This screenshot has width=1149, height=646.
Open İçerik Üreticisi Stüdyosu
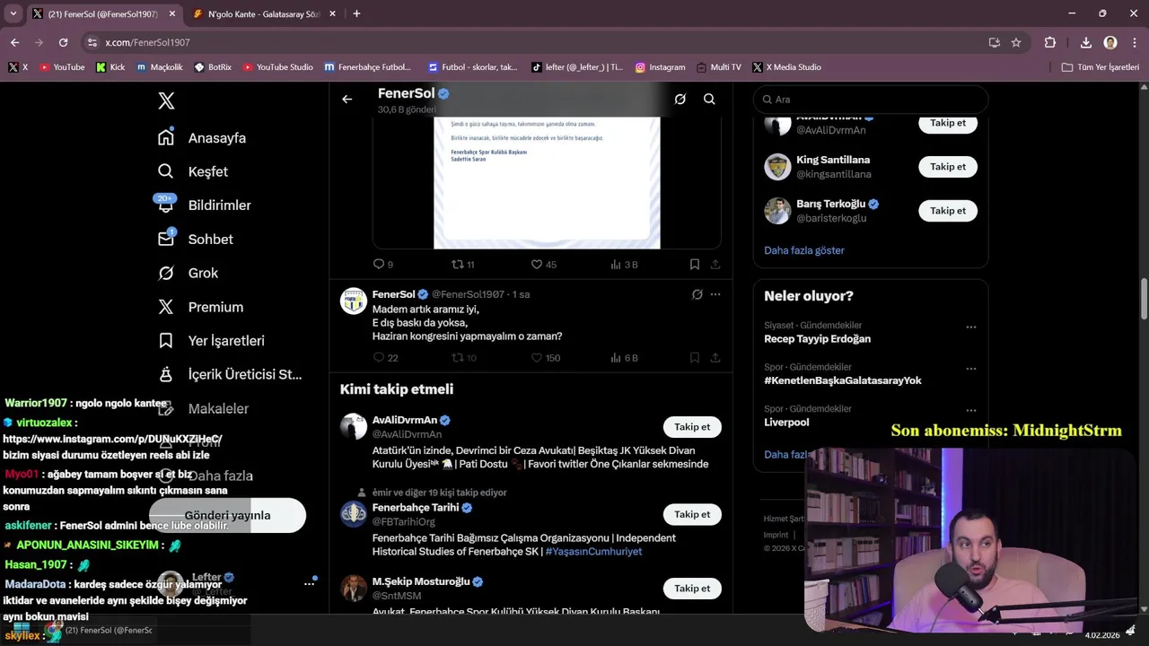pyautogui.click(x=230, y=374)
